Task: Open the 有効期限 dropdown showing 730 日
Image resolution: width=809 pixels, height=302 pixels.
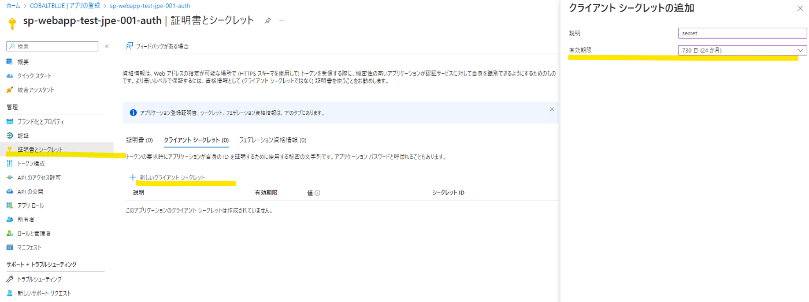Action: pyautogui.click(x=743, y=50)
